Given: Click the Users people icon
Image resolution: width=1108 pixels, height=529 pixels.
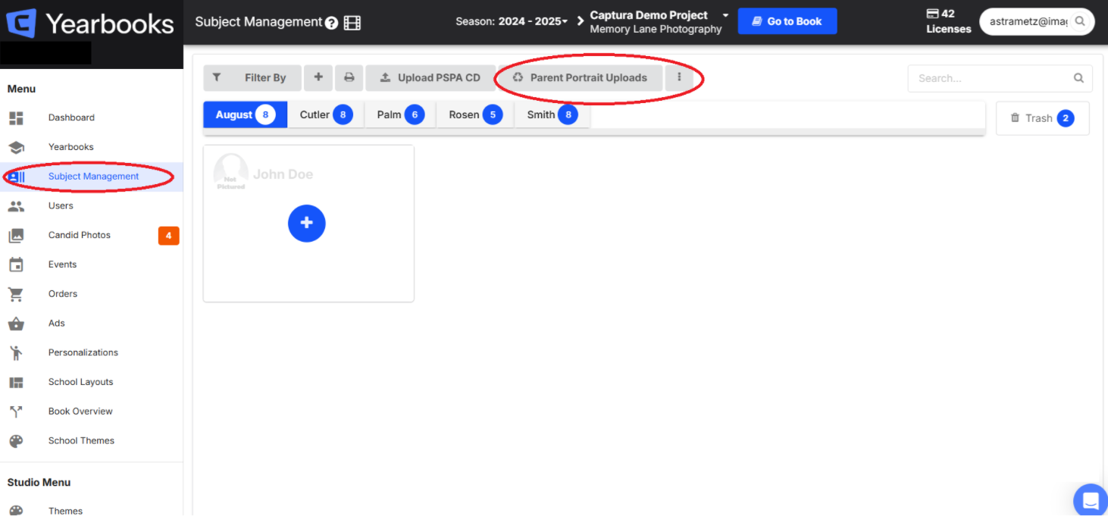Looking at the screenshot, I should coord(16,206).
